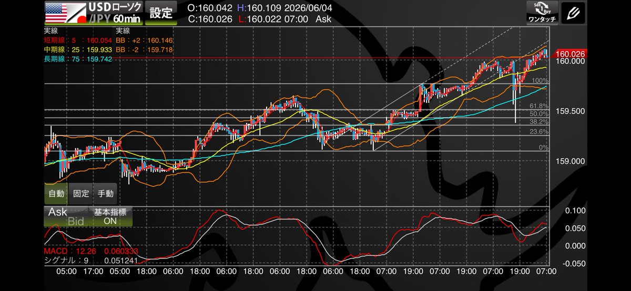This screenshot has width=631, height=291.
Task: Click the 50.0% Fibonacci level label
Action: pos(539,114)
